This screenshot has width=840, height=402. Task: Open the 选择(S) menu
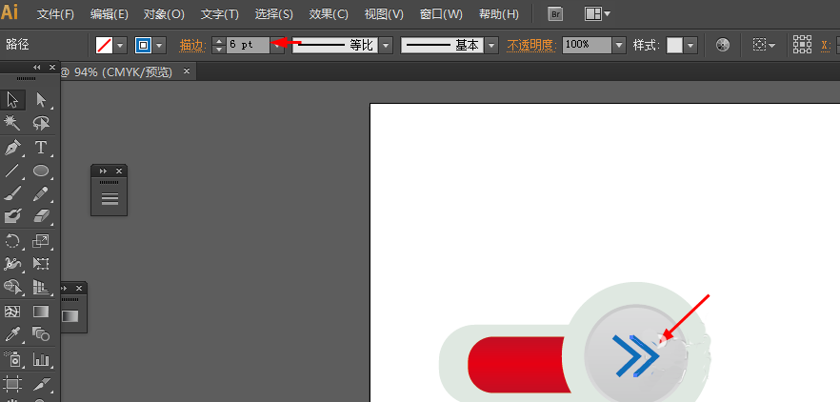273,14
